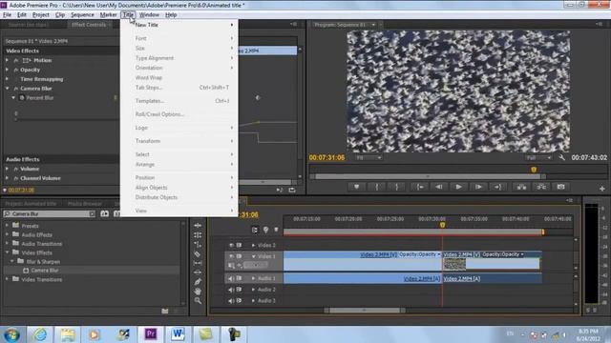Step back one frame

439,187
